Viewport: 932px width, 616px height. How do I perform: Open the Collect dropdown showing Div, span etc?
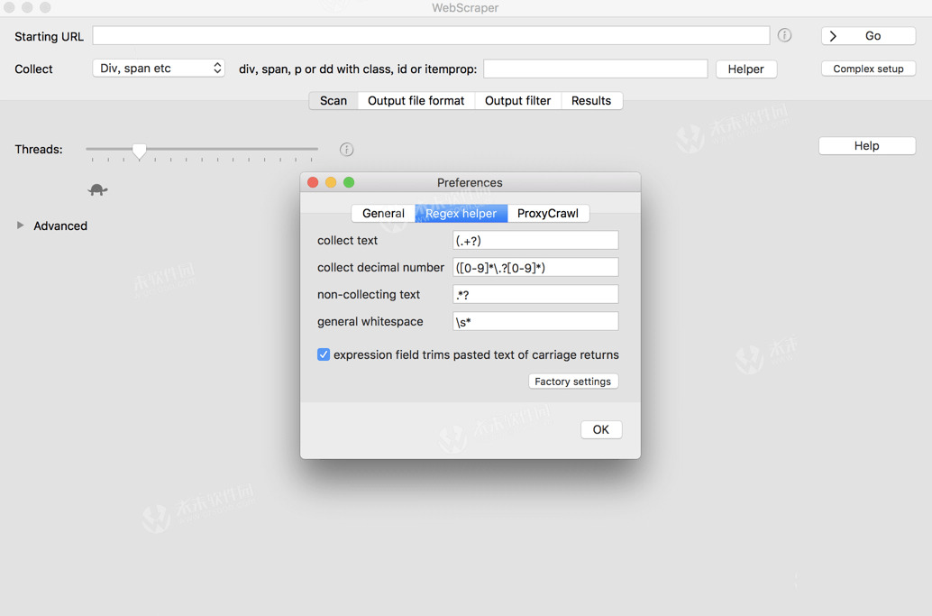click(159, 68)
